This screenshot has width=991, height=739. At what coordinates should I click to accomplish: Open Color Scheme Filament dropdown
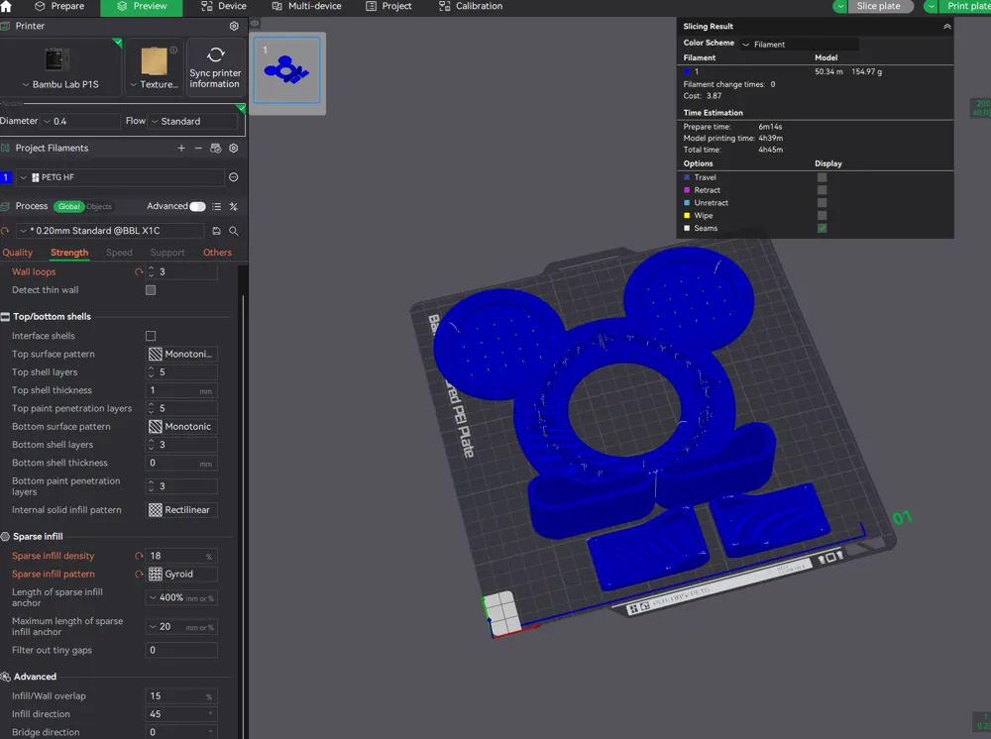click(800, 45)
